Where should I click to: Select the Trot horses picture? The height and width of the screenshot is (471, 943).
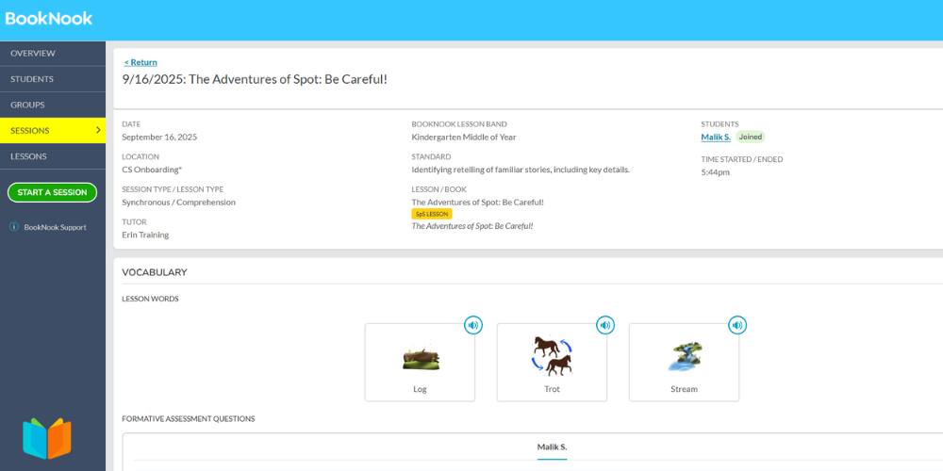click(x=553, y=356)
